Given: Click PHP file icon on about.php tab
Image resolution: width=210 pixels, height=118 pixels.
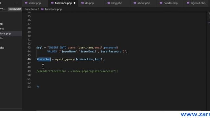Looking at the screenshot, I should 135,3.
